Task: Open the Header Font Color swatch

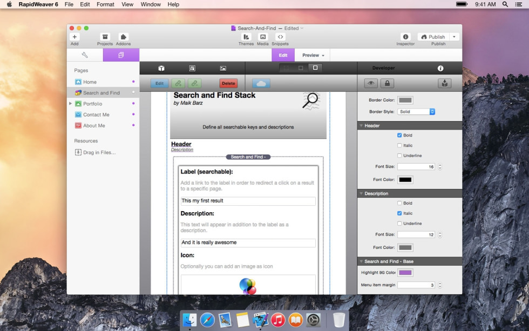Action: pyautogui.click(x=405, y=180)
